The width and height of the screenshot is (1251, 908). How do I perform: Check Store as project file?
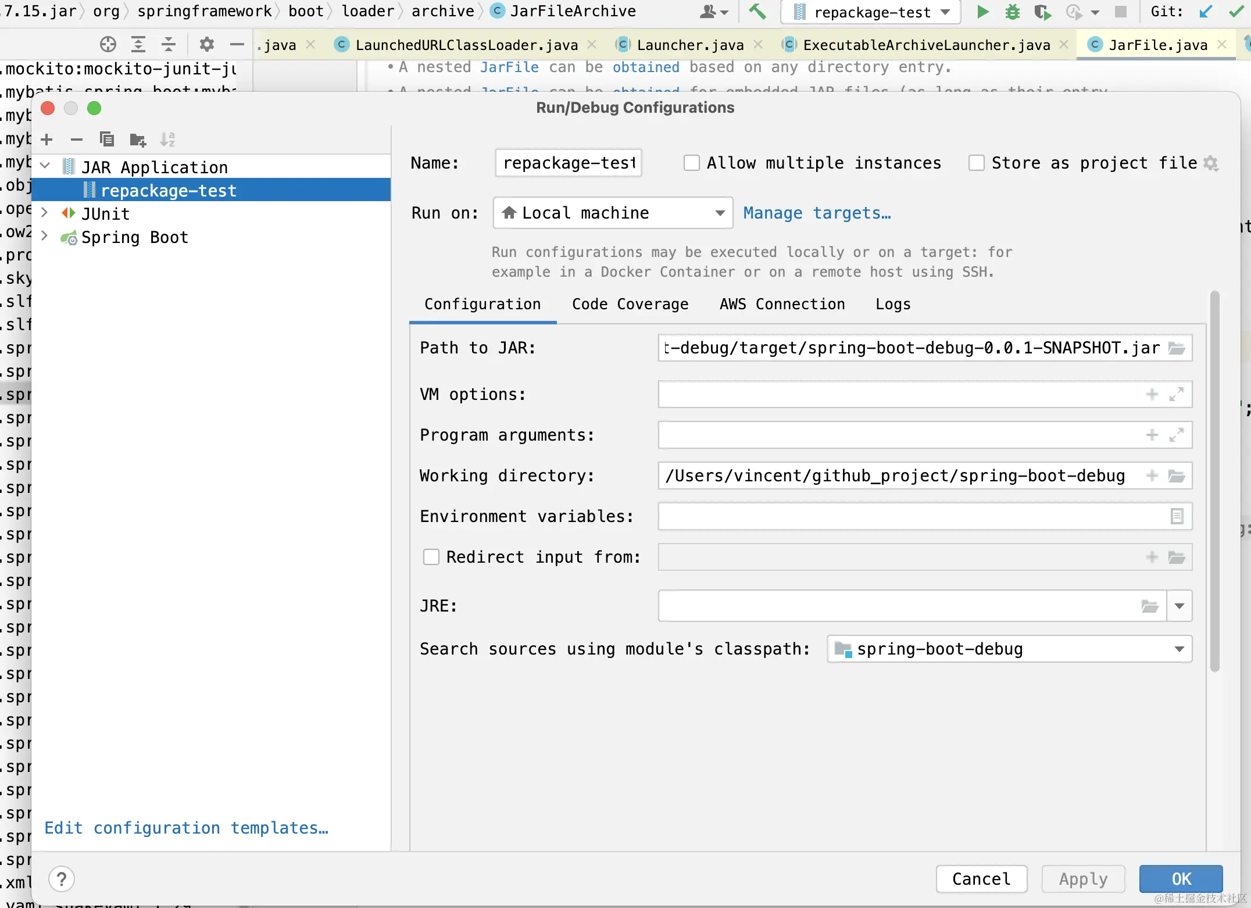click(977, 163)
